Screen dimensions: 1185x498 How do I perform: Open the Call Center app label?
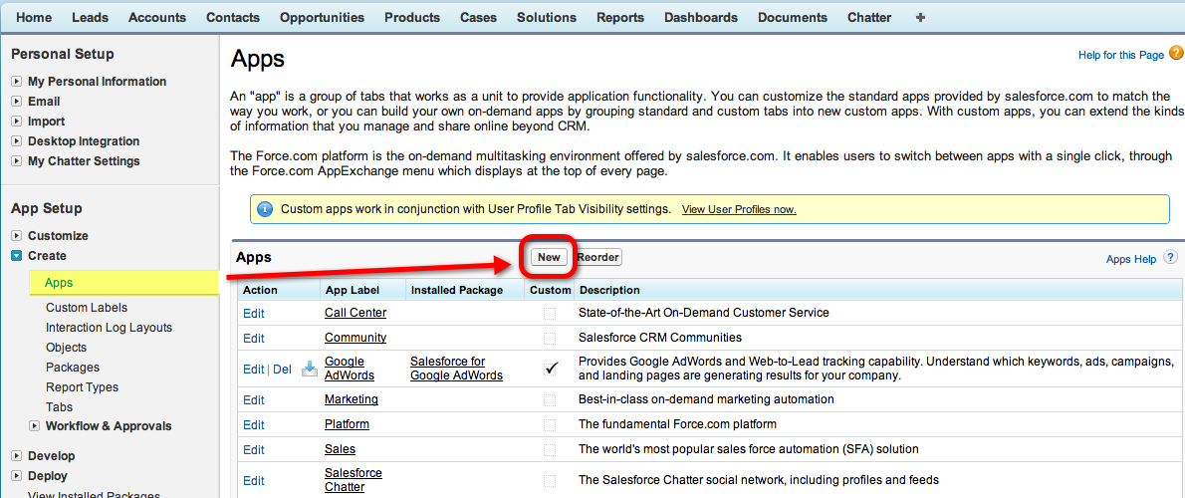tap(355, 312)
